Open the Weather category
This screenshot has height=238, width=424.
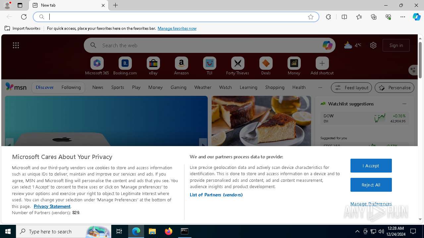203,87
